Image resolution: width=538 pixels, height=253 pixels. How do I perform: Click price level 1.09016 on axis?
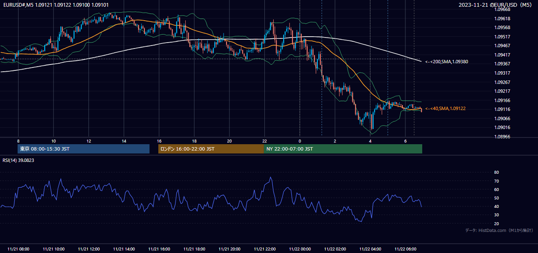tap(502, 127)
